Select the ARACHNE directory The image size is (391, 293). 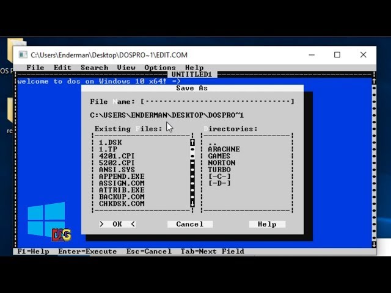pos(224,149)
